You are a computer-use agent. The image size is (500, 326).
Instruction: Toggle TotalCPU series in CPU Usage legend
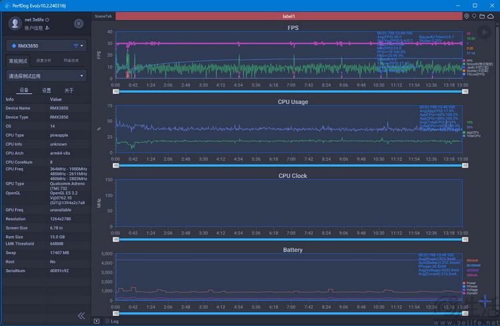click(471, 136)
